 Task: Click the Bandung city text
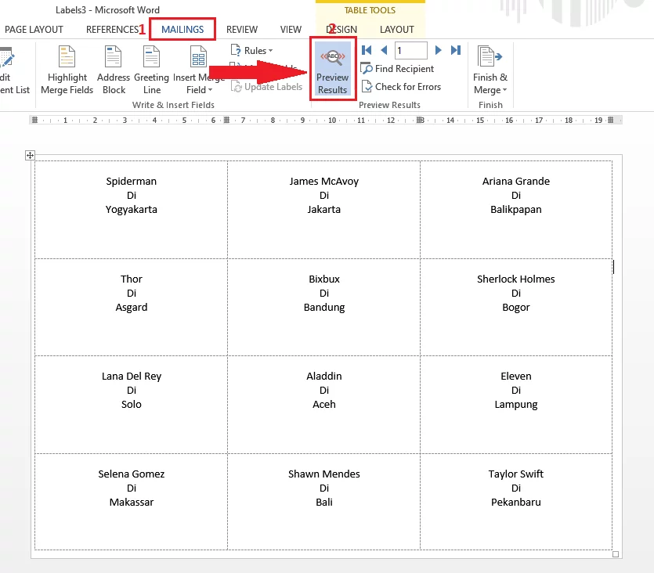tap(324, 308)
